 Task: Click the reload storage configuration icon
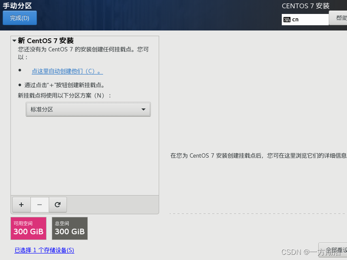click(x=57, y=205)
